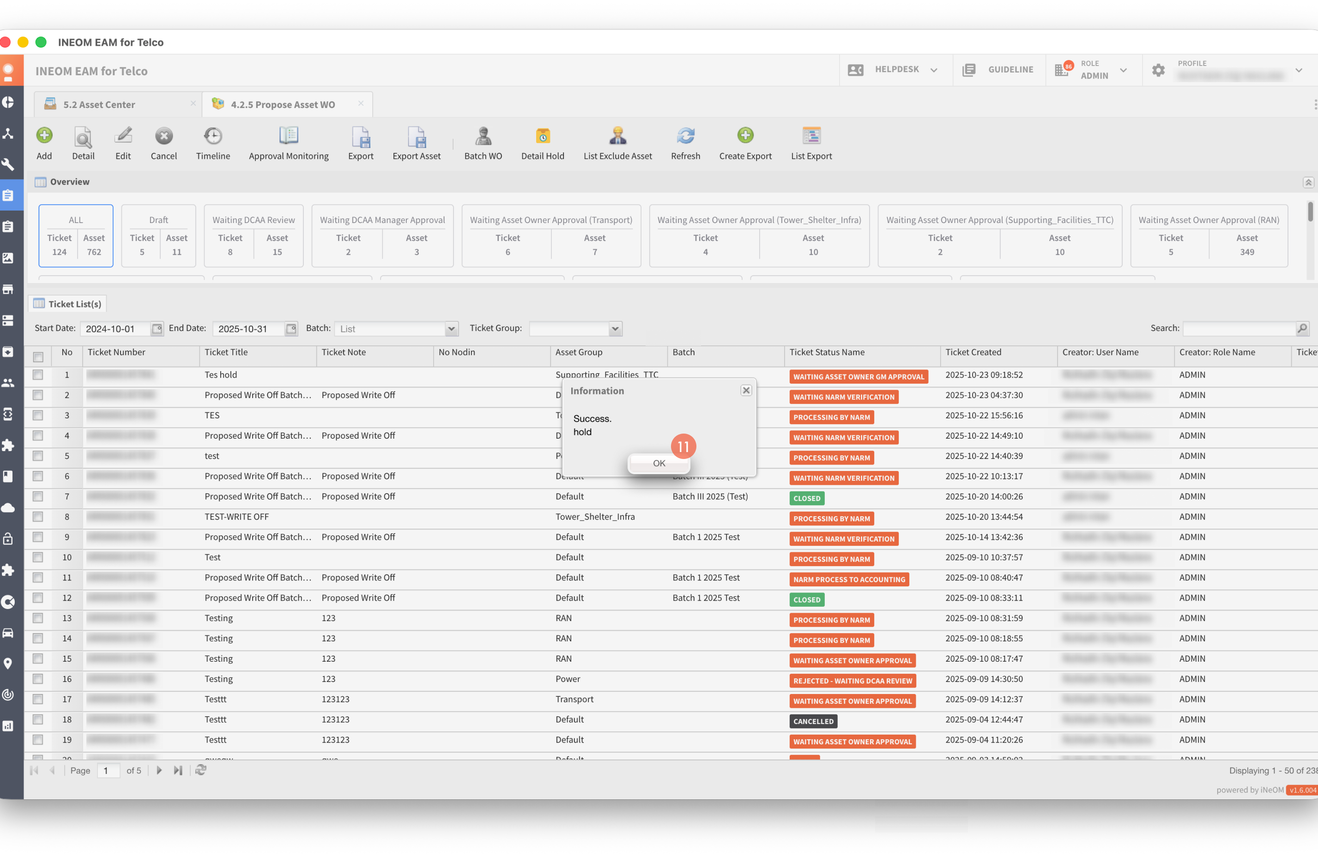The height and width of the screenshot is (857, 1318).
Task: Open Batch WO tool
Action: (x=483, y=136)
